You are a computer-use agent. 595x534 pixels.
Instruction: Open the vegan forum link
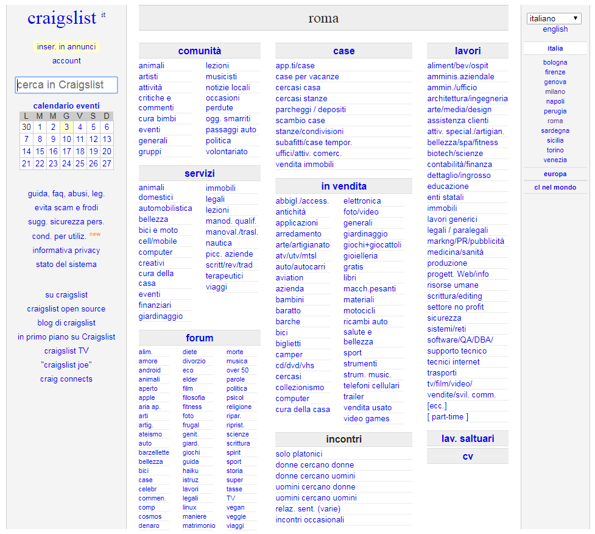pos(235,507)
